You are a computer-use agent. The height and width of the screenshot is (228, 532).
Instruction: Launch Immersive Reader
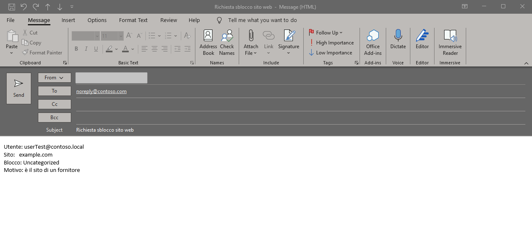pos(450,42)
